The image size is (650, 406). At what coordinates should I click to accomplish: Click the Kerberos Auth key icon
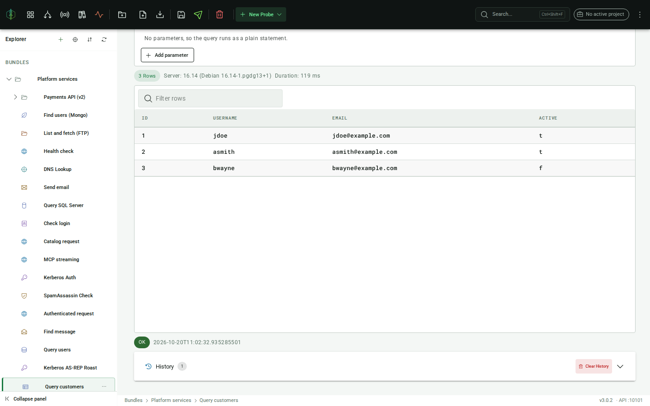coord(24,277)
